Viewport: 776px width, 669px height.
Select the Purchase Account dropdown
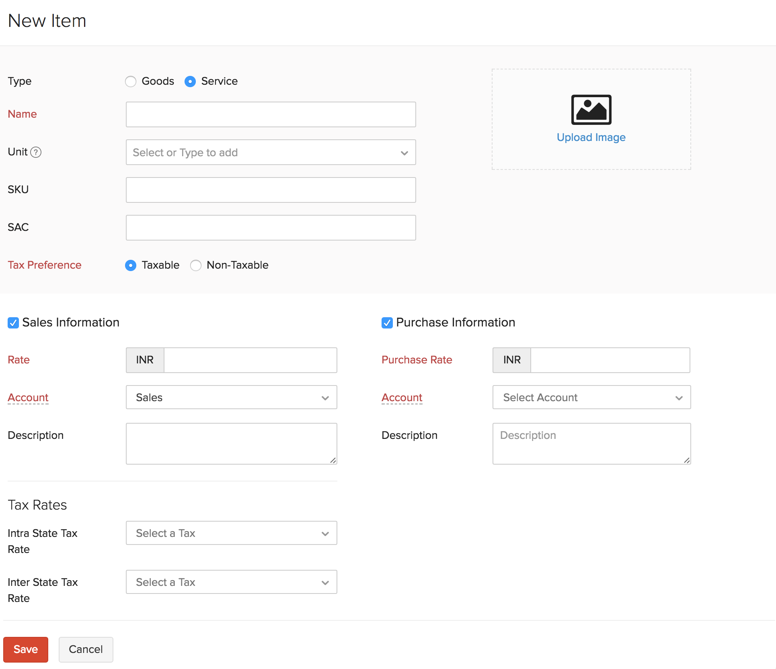tap(591, 398)
